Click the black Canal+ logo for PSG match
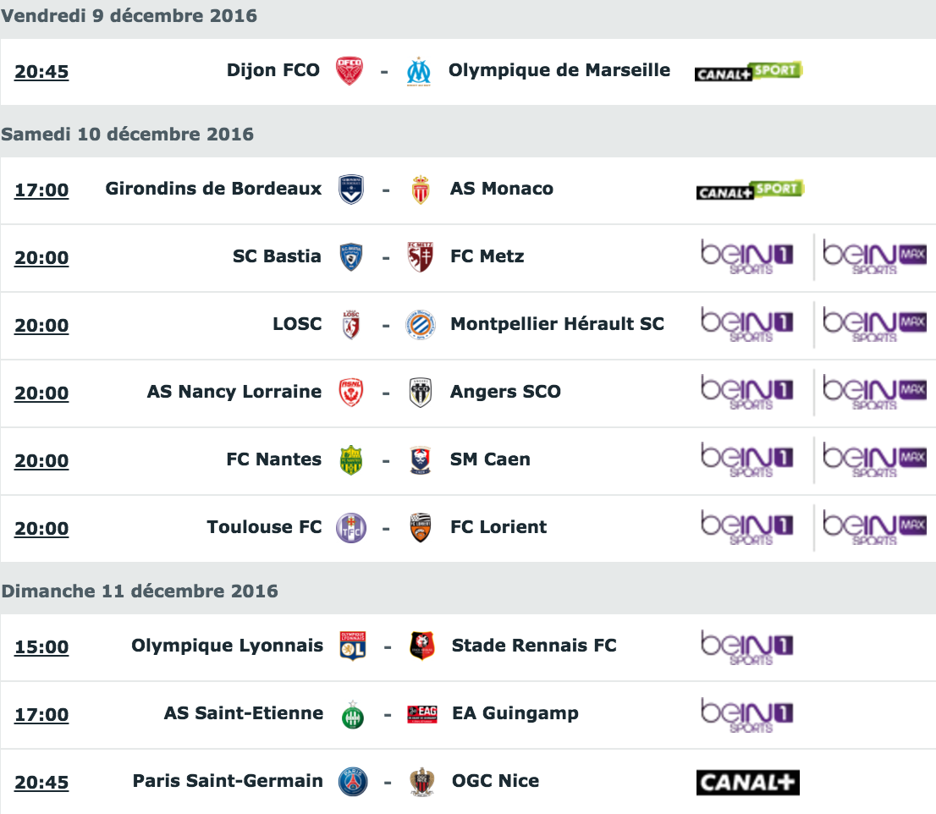936x814 pixels. [748, 783]
